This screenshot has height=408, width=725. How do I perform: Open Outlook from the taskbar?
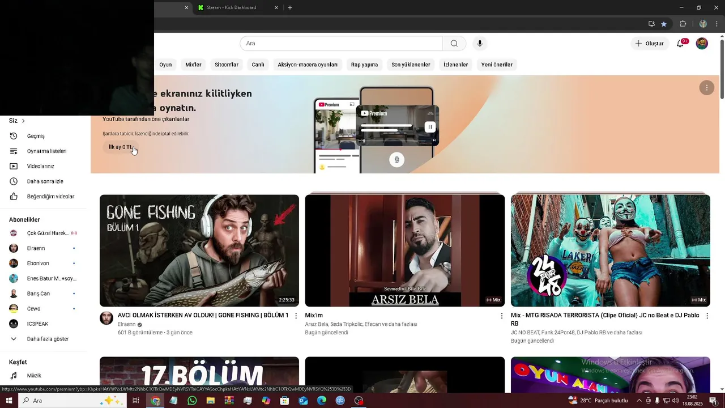(x=303, y=401)
